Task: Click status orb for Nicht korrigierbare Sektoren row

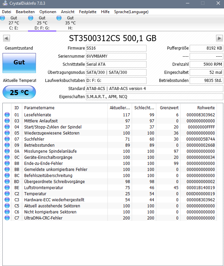Action: pyautogui.click(x=7, y=212)
